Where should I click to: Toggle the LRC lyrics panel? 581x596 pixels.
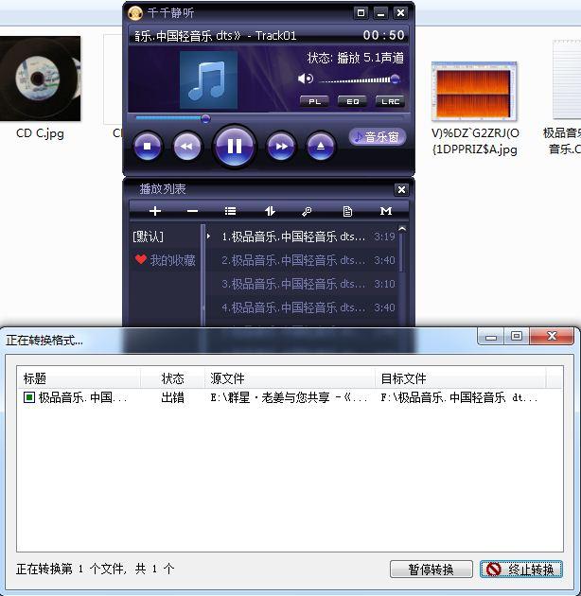tap(390, 101)
